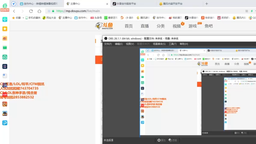Close the 主播中心 tab

pyautogui.click(x=107, y=4)
